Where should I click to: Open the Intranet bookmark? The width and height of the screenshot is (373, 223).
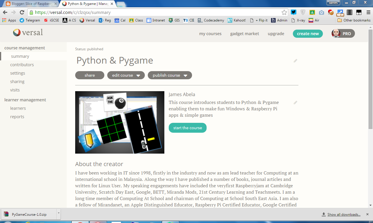(x=156, y=20)
